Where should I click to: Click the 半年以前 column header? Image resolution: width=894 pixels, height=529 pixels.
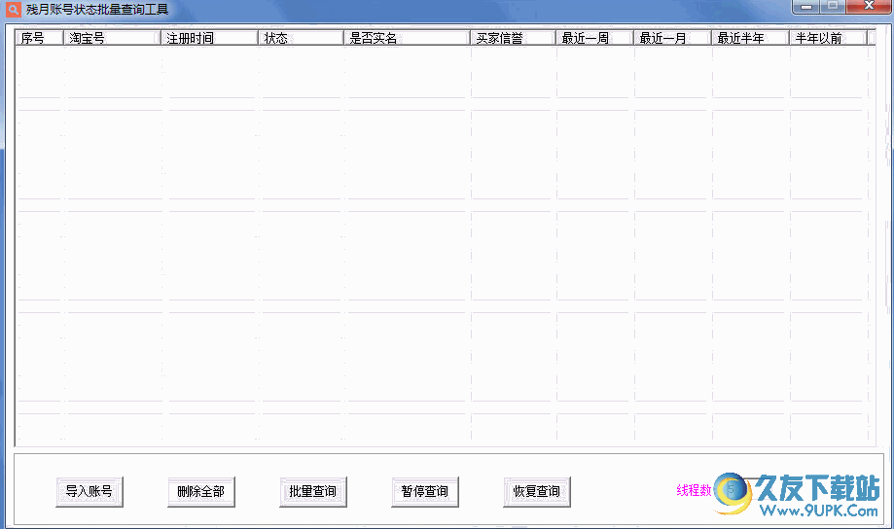pos(829,38)
